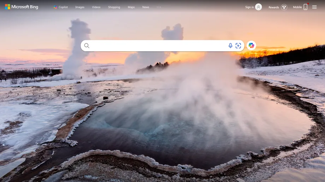Click the Mobile text link
The width and height of the screenshot is (325, 182).
click(x=297, y=7)
